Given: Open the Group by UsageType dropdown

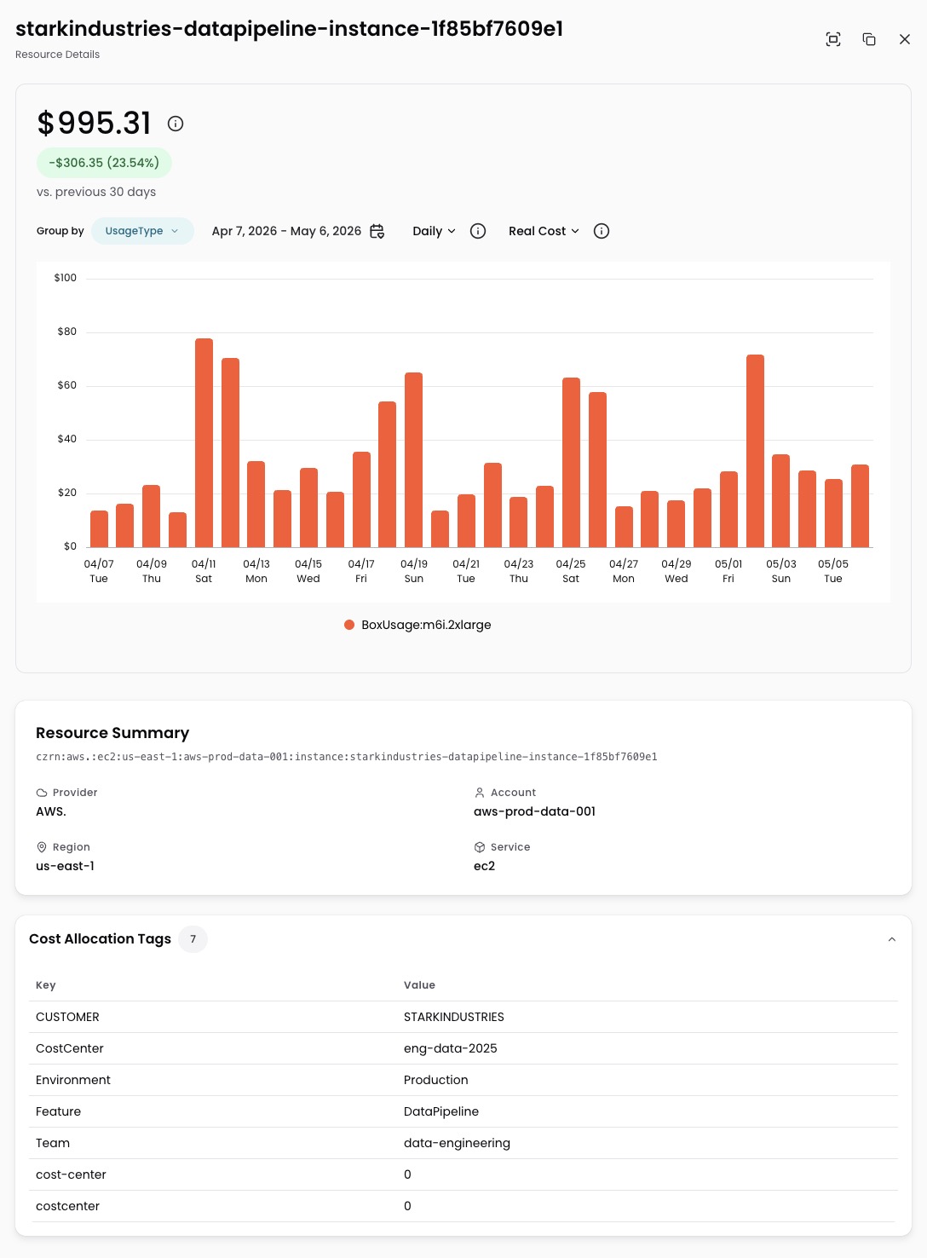Looking at the screenshot, I should pos(142,231).
